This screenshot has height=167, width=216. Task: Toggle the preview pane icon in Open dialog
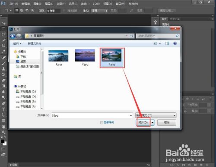coord(167,43)
